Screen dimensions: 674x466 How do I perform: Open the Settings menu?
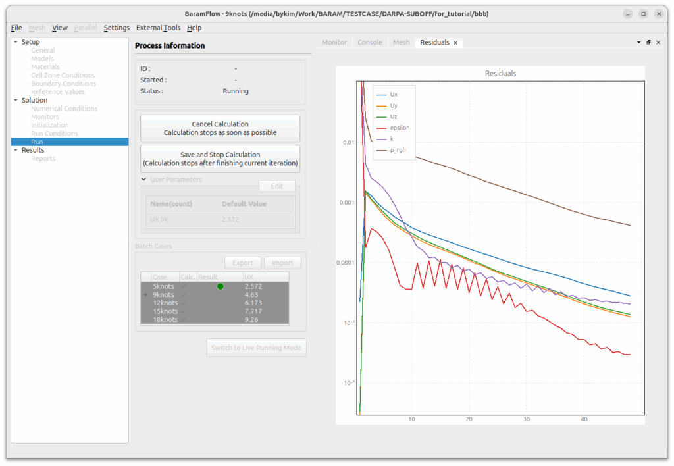coord(117,28)
